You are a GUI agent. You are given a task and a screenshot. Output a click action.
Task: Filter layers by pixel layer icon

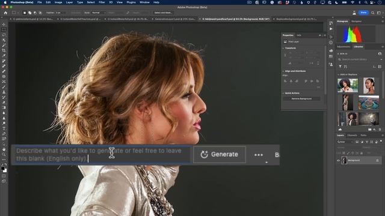[x=357, y=142]
